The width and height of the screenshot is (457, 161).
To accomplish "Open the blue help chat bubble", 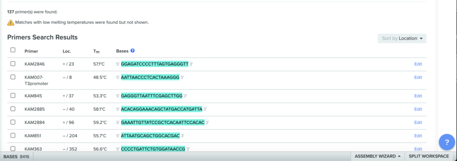I will click(447, 142).
